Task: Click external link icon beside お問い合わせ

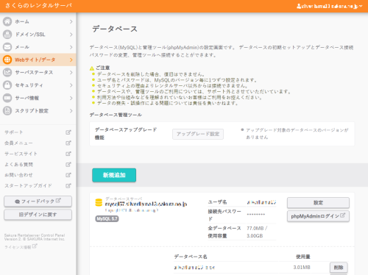Action: coord(68,175)
